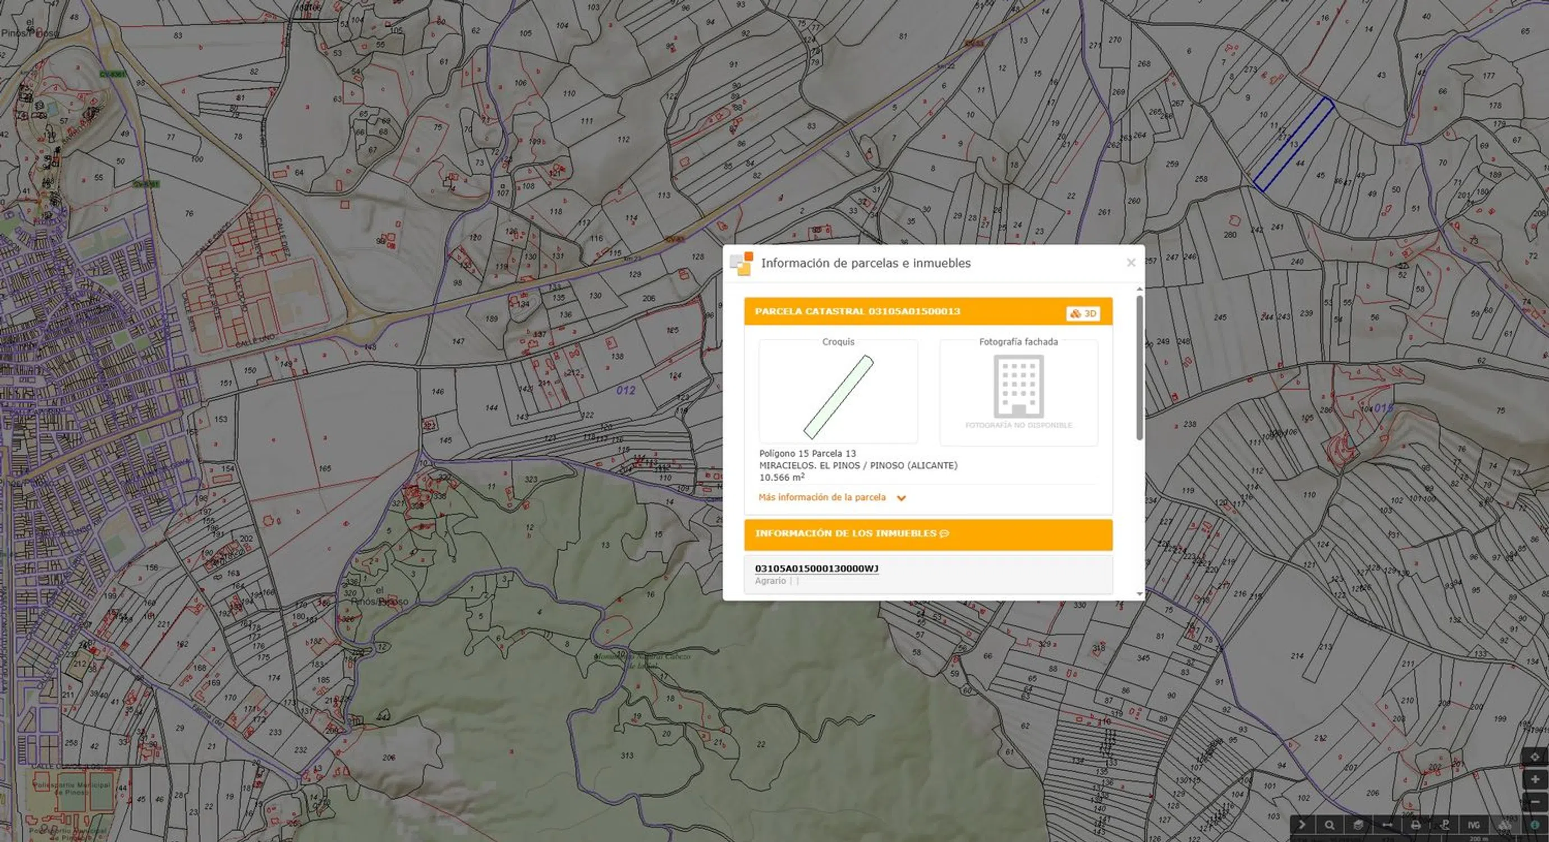Click the toolbar collapse arrow icon

tap(1302, 825)
